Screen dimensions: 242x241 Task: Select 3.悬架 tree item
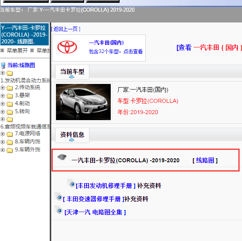pyautogui.click(x=22, y=96)
